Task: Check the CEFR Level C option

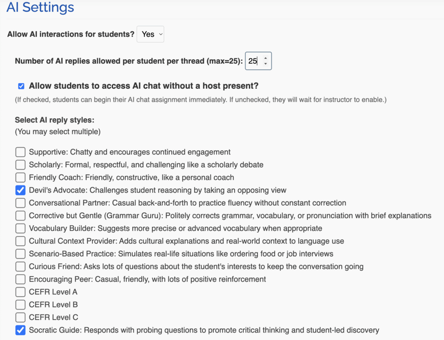Action: 20,317
